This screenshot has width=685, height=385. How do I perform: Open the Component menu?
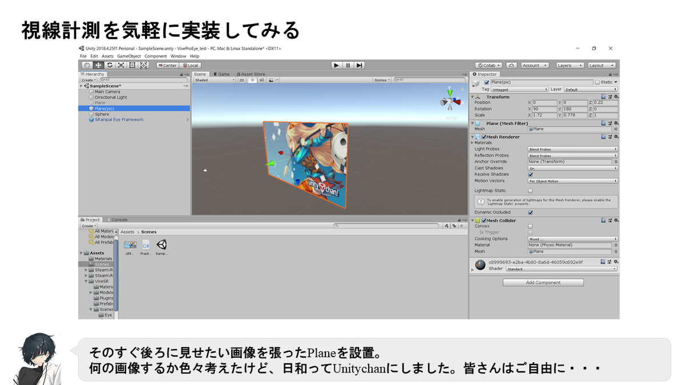156,56
